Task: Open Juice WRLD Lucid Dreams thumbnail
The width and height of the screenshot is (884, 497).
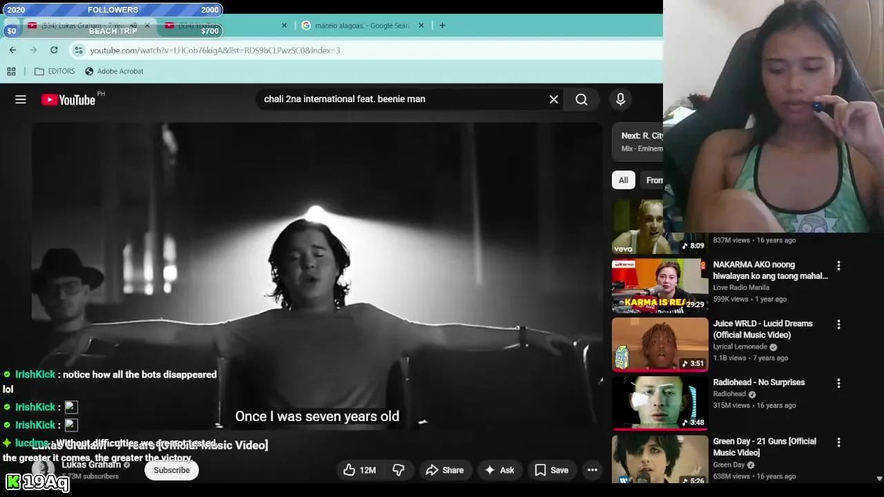Action: pyautogui.click(x=660, y=344)
